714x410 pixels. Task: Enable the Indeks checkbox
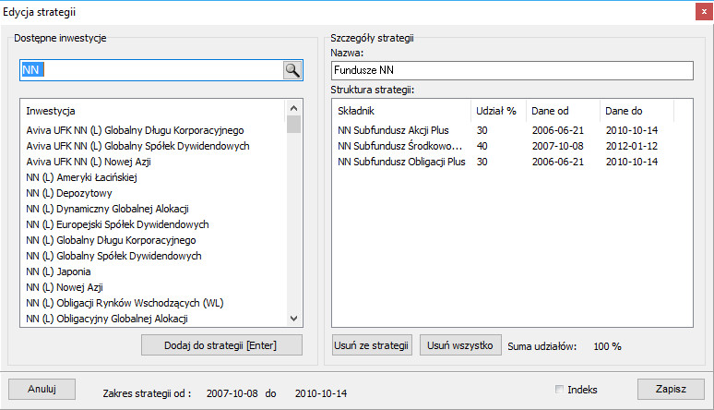[x=560, y=390]
